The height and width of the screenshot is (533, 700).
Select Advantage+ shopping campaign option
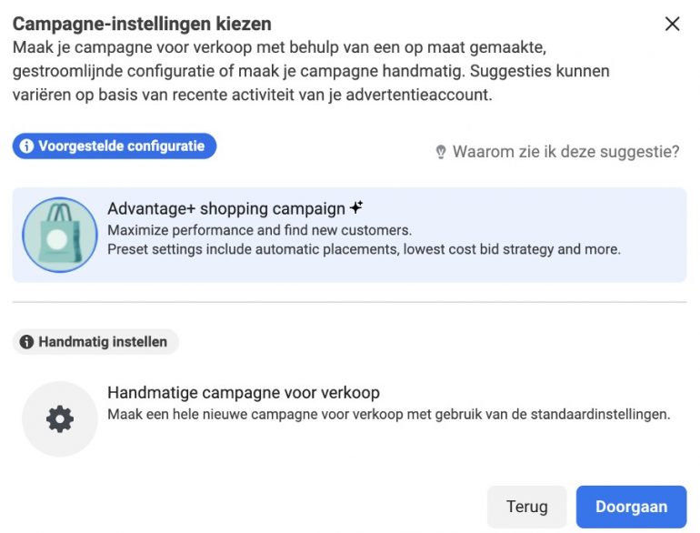350,235
